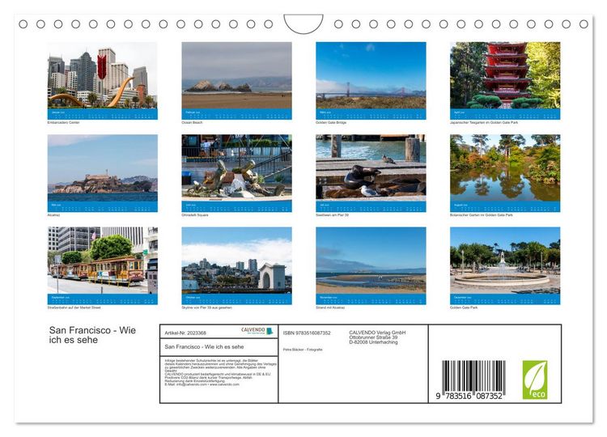The height and width of the screenshot is (437, 607).
Task: Click the barcode number '9 783516 087352'
Action: click(469, 396)
